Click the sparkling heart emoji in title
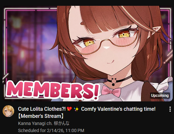 (x=69, y=109)
